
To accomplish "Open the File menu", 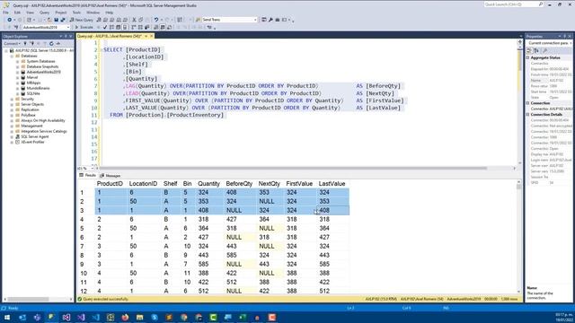I will tap(5, 13).
